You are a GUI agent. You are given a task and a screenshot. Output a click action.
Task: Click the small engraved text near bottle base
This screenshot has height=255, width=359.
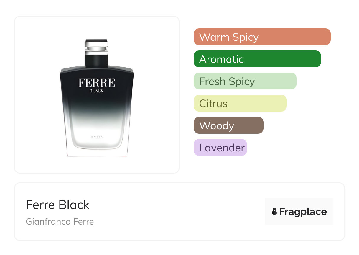click(x=97, y=137)
